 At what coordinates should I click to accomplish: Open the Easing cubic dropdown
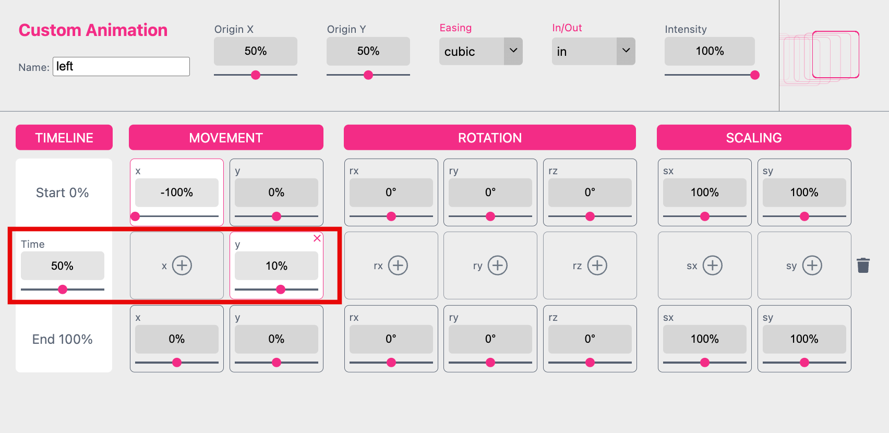[x=480, y=51]
